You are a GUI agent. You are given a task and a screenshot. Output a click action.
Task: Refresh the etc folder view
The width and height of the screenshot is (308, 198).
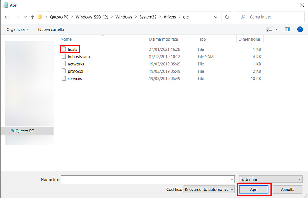click(227, 17)
